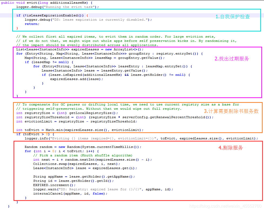Click the 'lease = leaseEntry.getValue()' line
This screenshot has height=211, width=264.
point(95,71)
